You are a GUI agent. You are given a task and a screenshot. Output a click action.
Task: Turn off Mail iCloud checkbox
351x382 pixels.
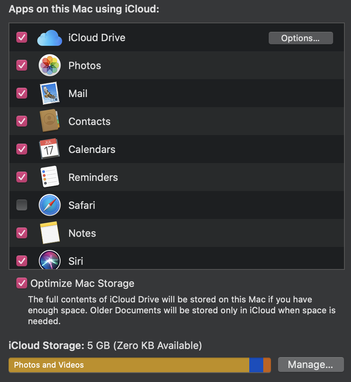[x=22, y=94]
